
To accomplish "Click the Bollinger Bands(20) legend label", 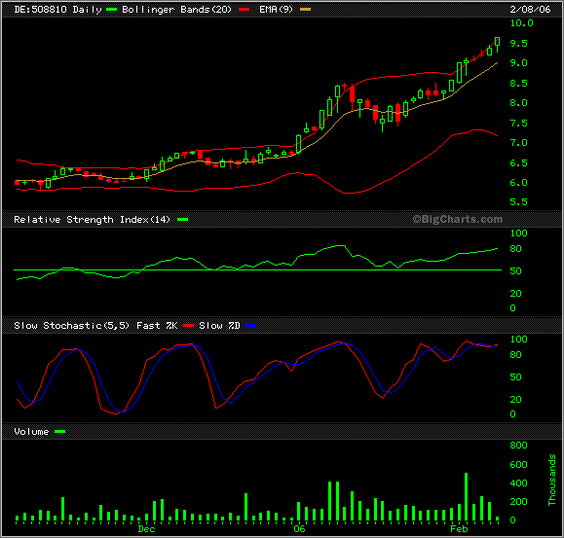I will tap(176, 10).
